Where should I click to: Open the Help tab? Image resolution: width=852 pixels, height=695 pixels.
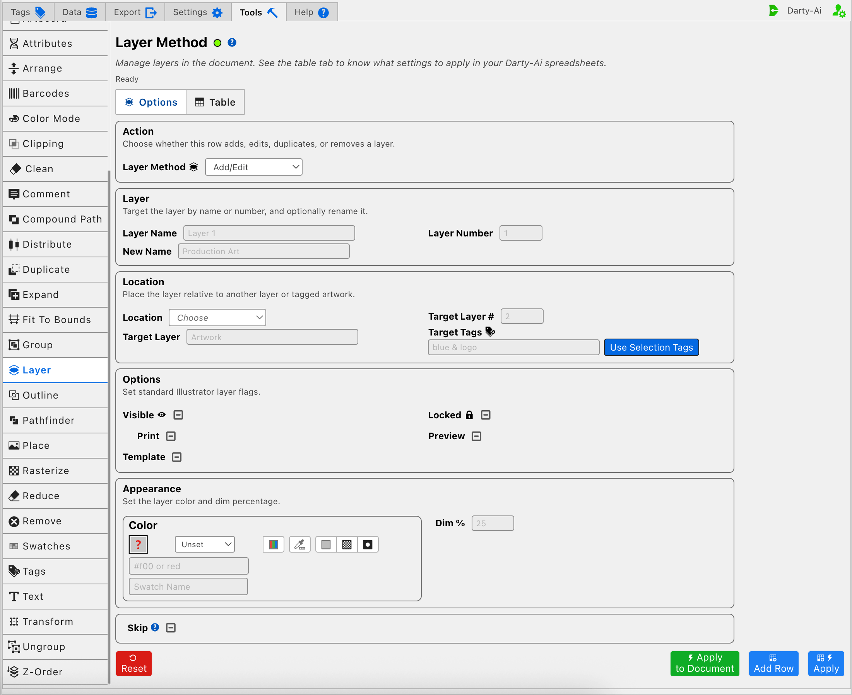click(x=312, y=12)
